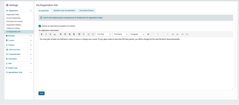The image size is (239, 105).
Task: Open the Font Name dropdown
Action: 121,34
